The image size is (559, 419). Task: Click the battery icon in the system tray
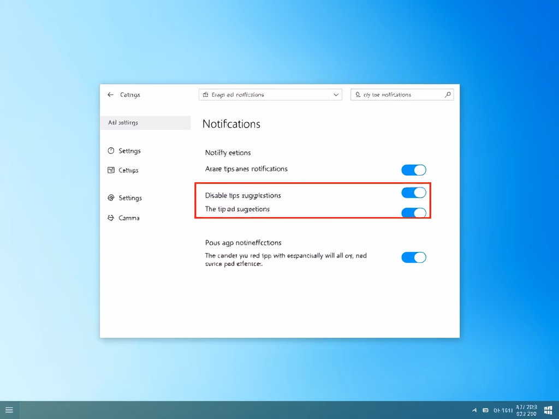[x=485, y=410]
